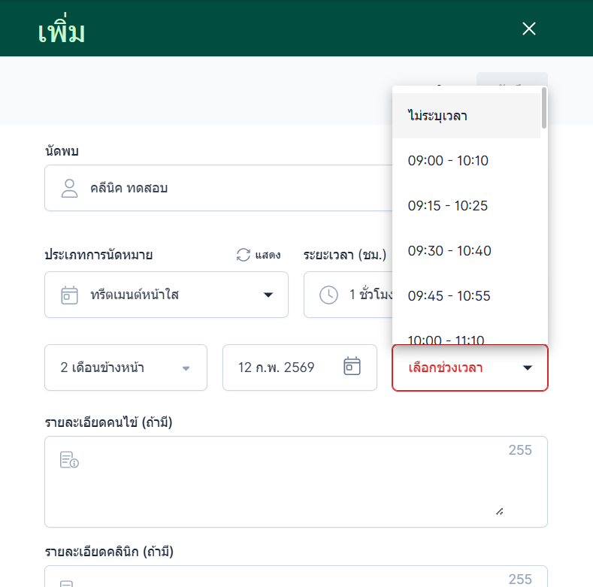Click the คลีนิค ทดสอบ appointment field

click(x=218, y=188)
